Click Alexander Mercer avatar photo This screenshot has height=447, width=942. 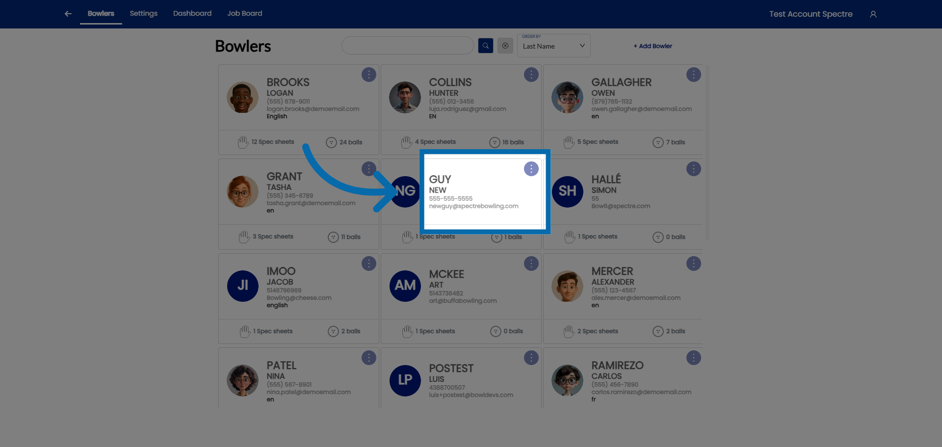point(568,286)
